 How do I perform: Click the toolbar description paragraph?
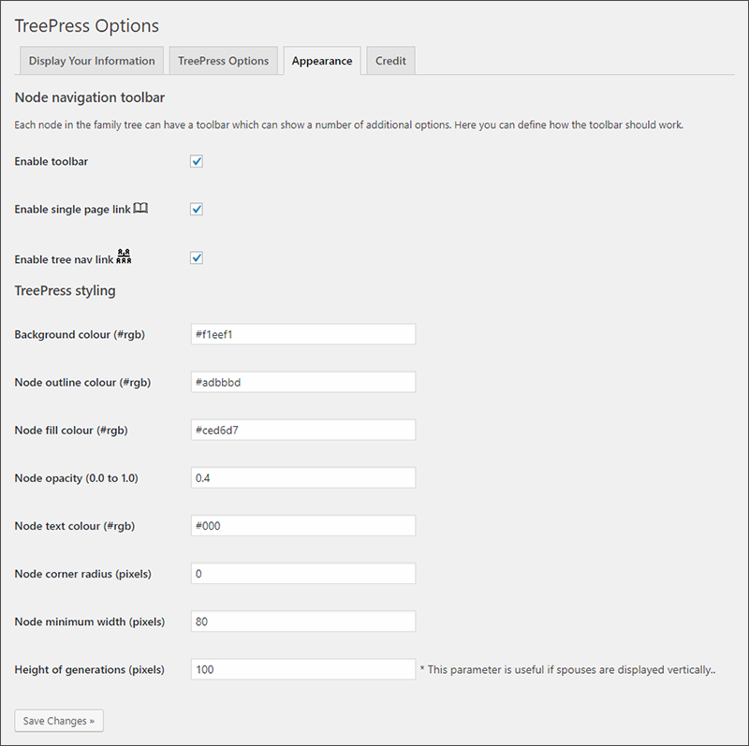(x=348, y=124)
